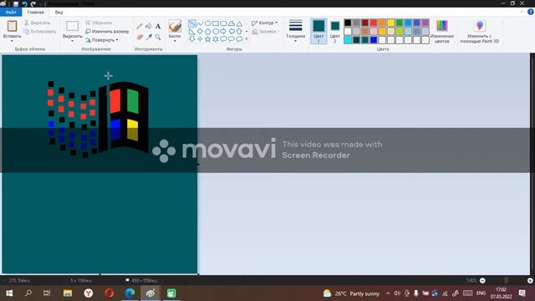This screenshot has height=301, width=535.
Task: Select the Line shape
Action: click(x=192, y=23)
